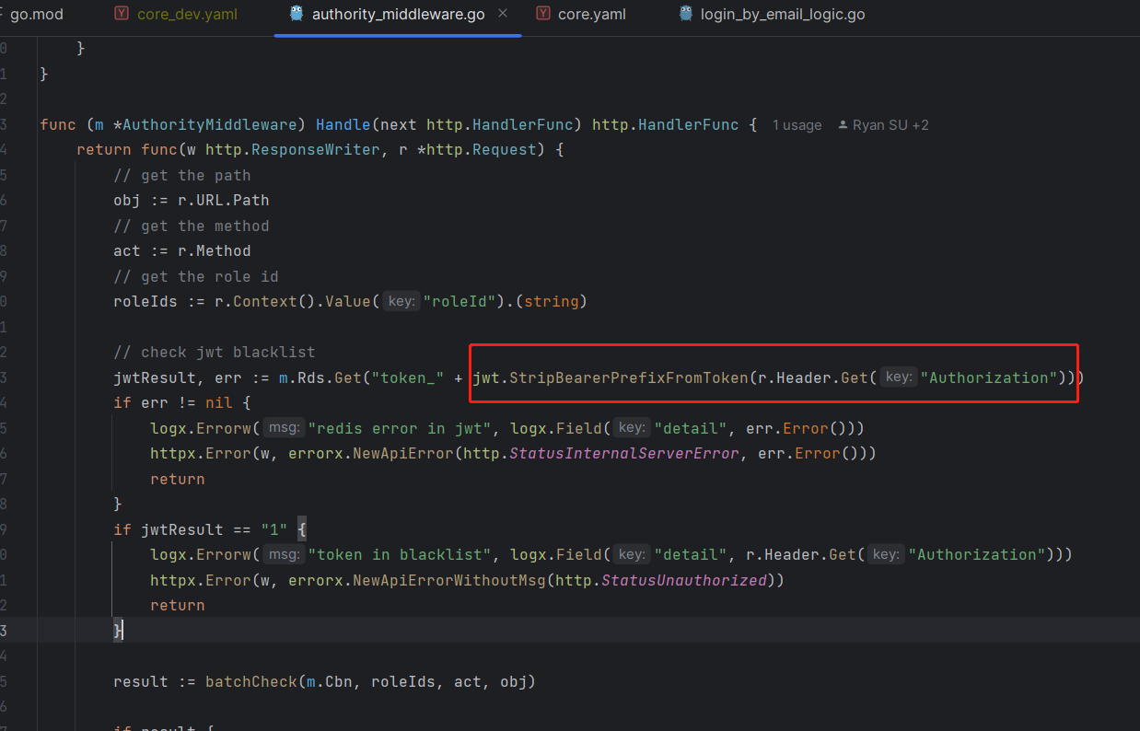This screenshot has width=1140, height=731.
Task: Click the 'next' parameter of Handle
Action: tap(398, 124)
